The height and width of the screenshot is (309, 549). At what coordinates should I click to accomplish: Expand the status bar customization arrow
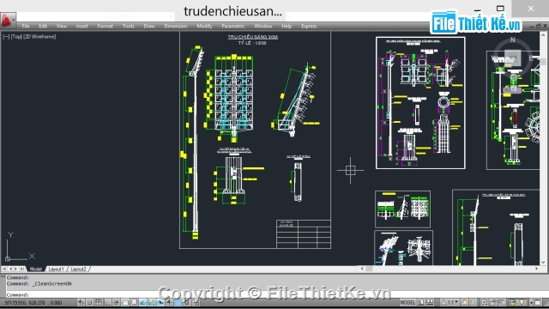tap(532, 302)
